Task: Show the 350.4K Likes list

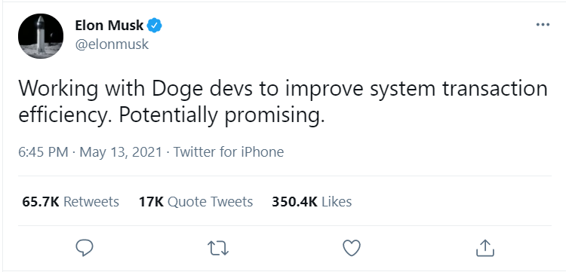Action: pos(312,202)
